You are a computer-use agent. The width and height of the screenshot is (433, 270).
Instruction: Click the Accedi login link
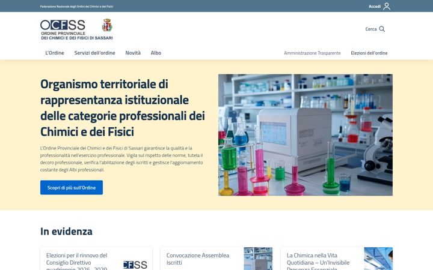[375, 7]
